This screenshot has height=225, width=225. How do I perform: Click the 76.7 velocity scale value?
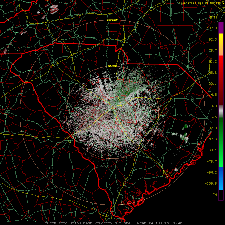tap(213, 50)
